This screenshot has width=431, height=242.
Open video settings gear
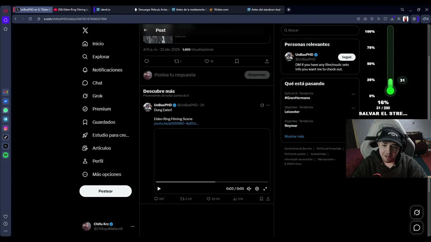(x=257, y=189)
